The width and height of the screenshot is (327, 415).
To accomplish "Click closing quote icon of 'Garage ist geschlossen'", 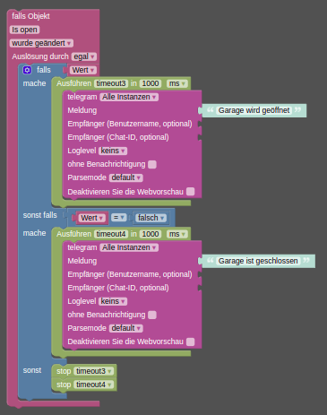I will pos(306,260).
